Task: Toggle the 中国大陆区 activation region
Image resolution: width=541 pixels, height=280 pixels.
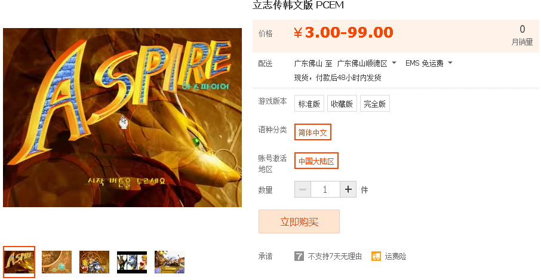Action: click(x=316, y=161)
